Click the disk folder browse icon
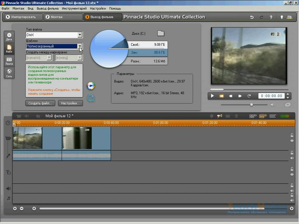 tap(160, 33)
